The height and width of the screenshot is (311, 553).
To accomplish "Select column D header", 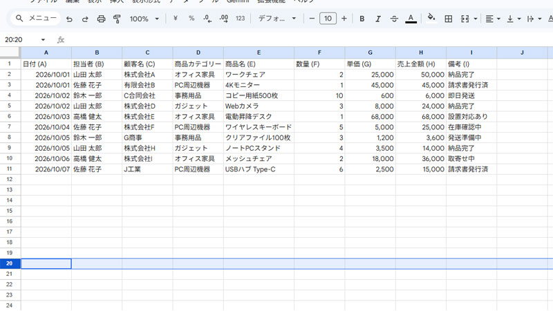I will point(198,53).
